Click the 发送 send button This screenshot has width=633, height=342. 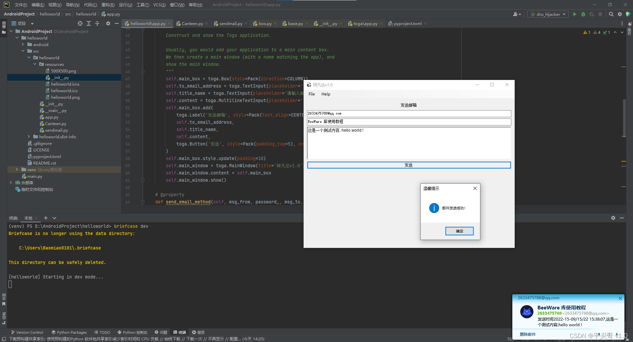409,165
